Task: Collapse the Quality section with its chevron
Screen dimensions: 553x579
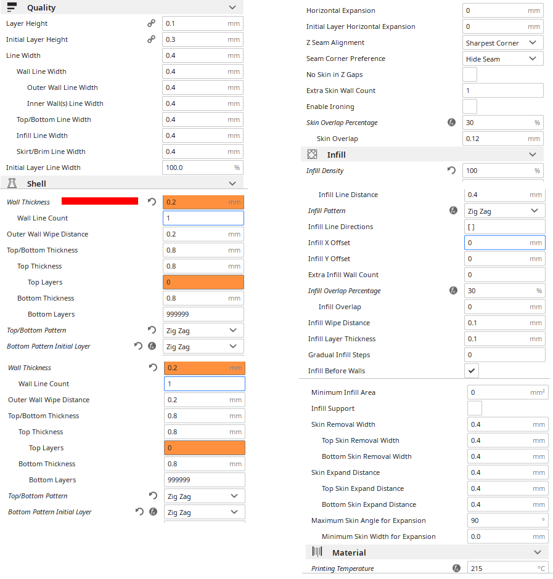Action: (232, 7)
